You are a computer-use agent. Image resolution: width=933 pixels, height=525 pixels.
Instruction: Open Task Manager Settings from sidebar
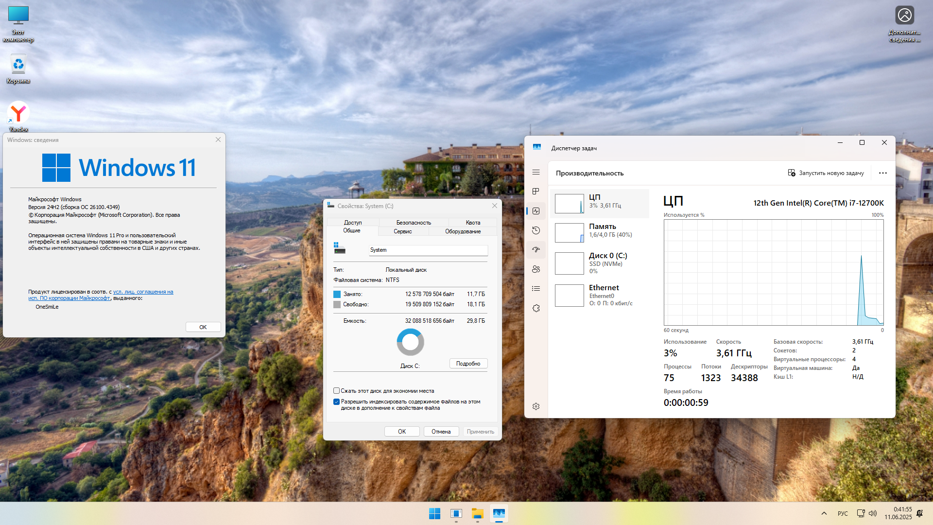point(536,406)
